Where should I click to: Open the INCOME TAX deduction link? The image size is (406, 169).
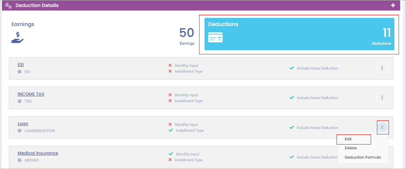[33, 94]
